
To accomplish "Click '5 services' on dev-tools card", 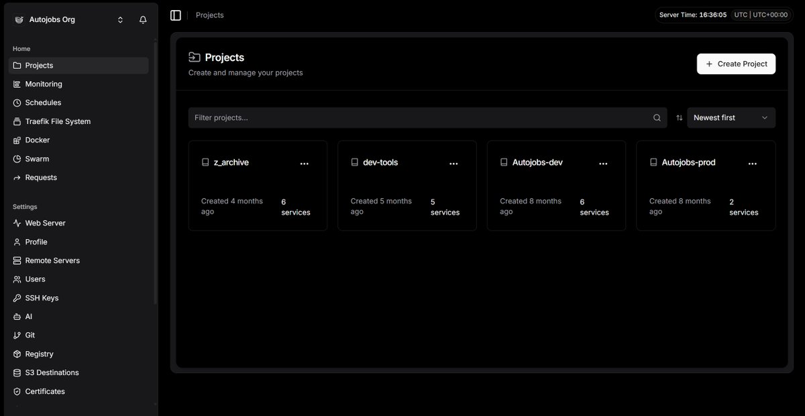I will tap(445, 207).
